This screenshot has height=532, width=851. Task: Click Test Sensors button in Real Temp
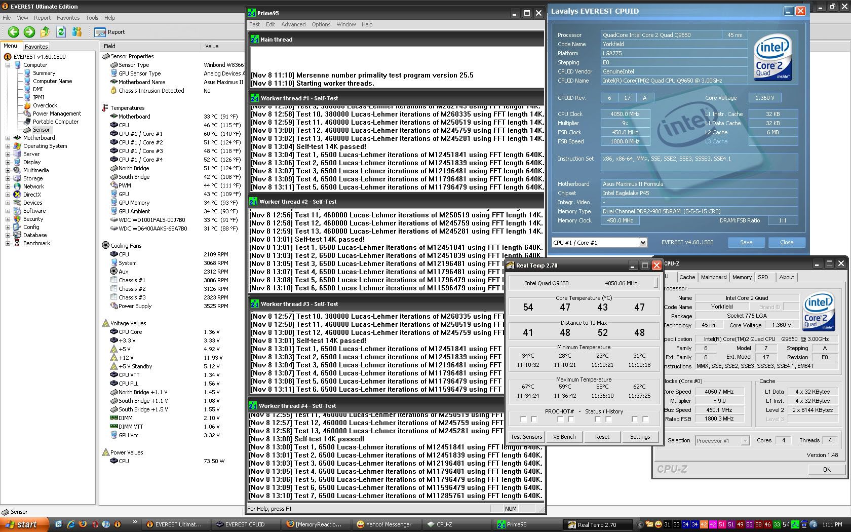tap(526, 437)
